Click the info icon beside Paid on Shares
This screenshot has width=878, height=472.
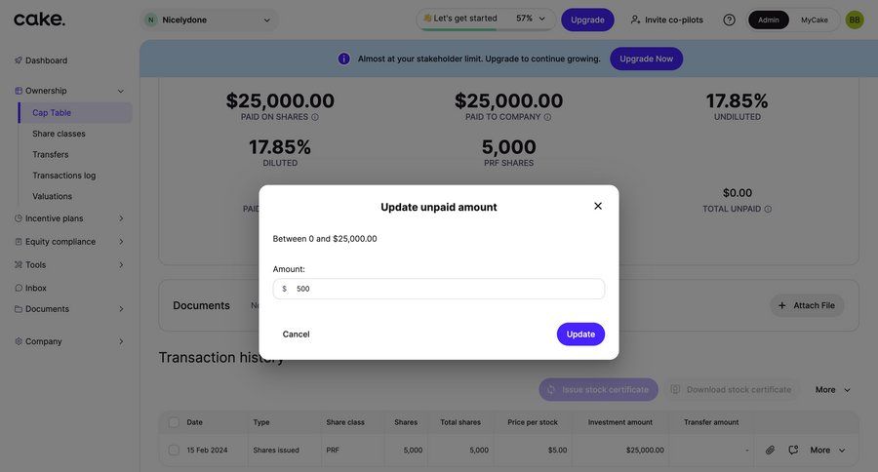tap(315, 117)
